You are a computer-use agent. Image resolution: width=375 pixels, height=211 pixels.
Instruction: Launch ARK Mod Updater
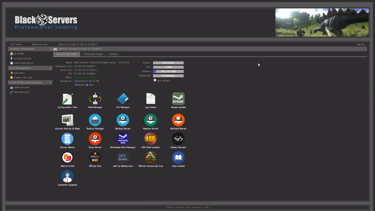tap(150, 139)
